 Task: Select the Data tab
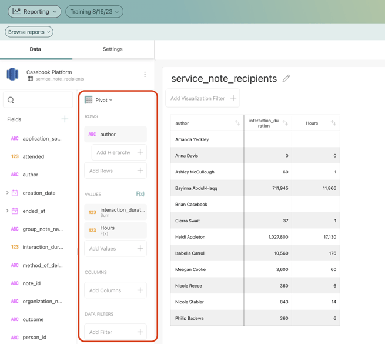pos(35,49)
